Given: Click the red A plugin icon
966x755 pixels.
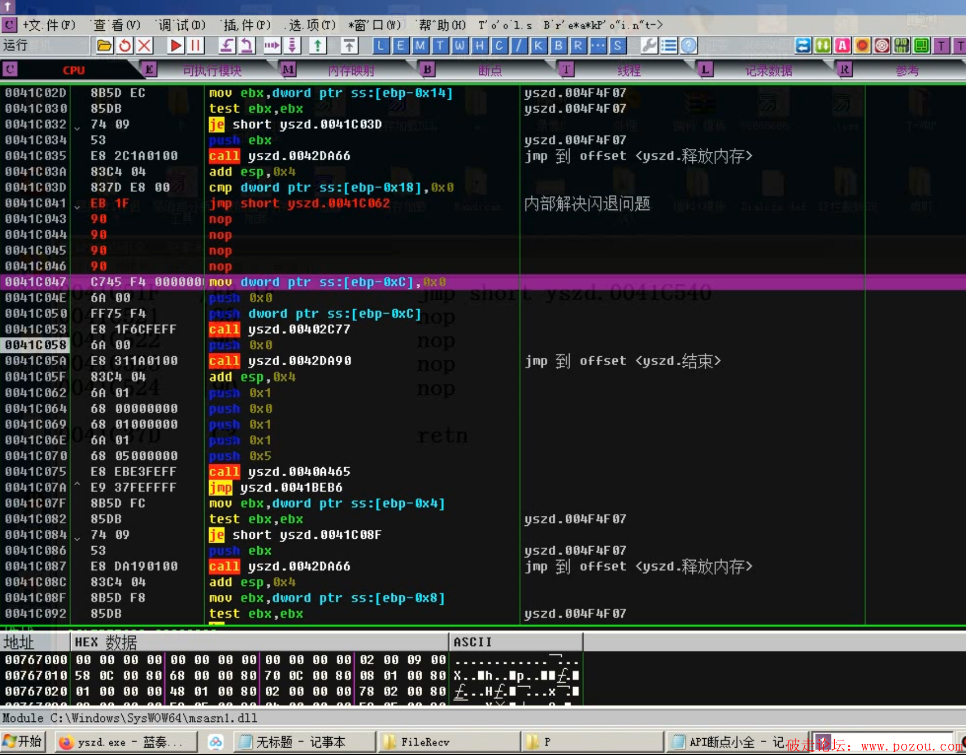Looking at the screenshot, I should [x=842, y=45].
